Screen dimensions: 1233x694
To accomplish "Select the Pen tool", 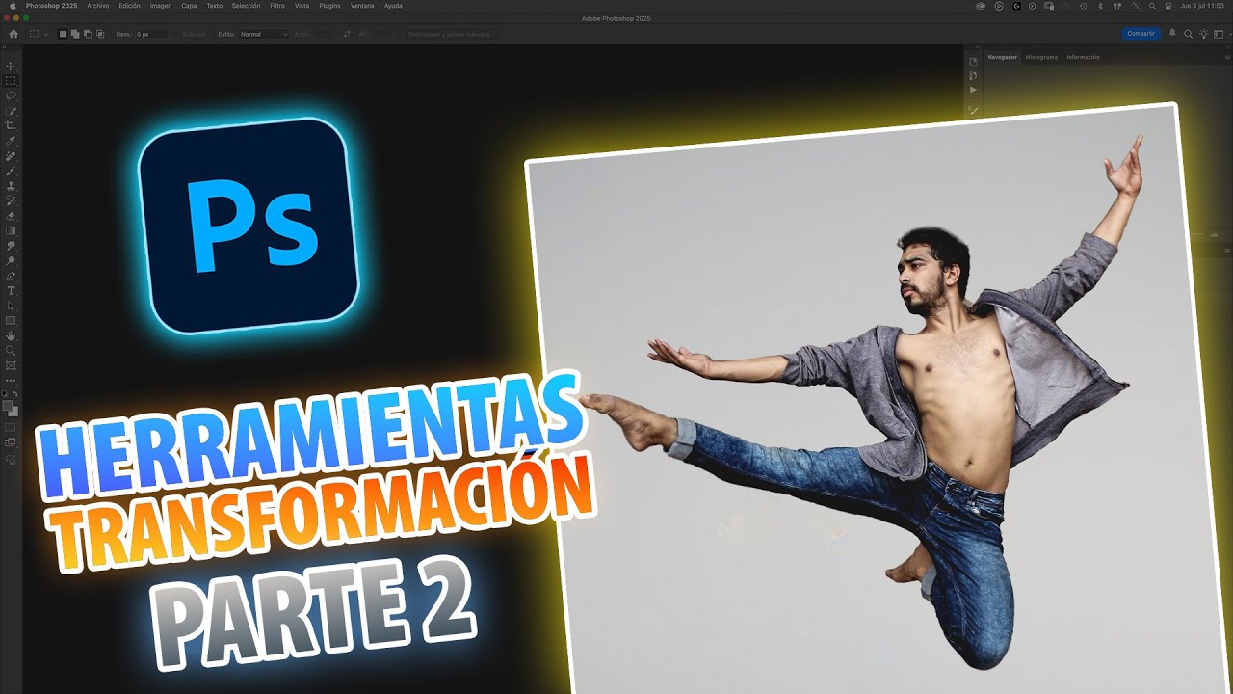I will click(x=12, y=275).
